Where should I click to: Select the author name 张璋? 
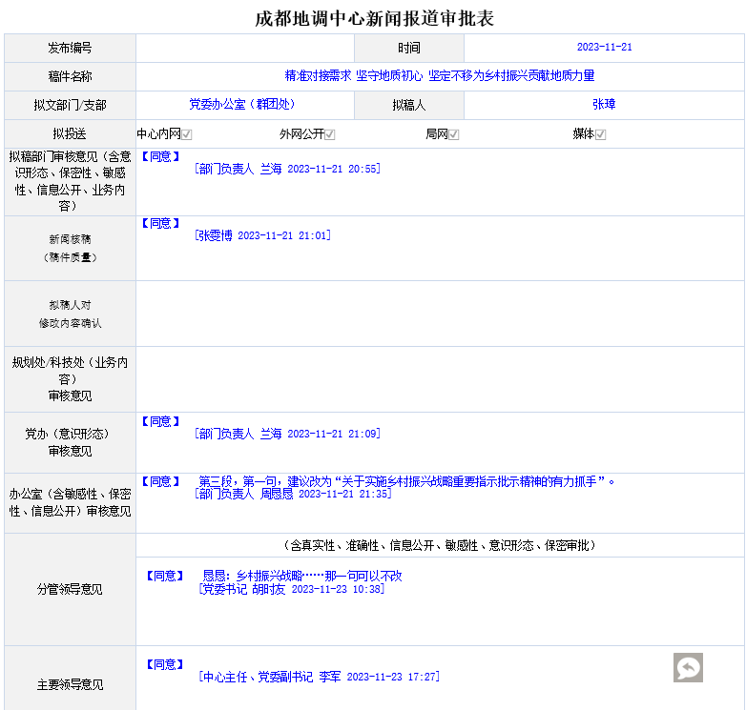coord(604,105)
